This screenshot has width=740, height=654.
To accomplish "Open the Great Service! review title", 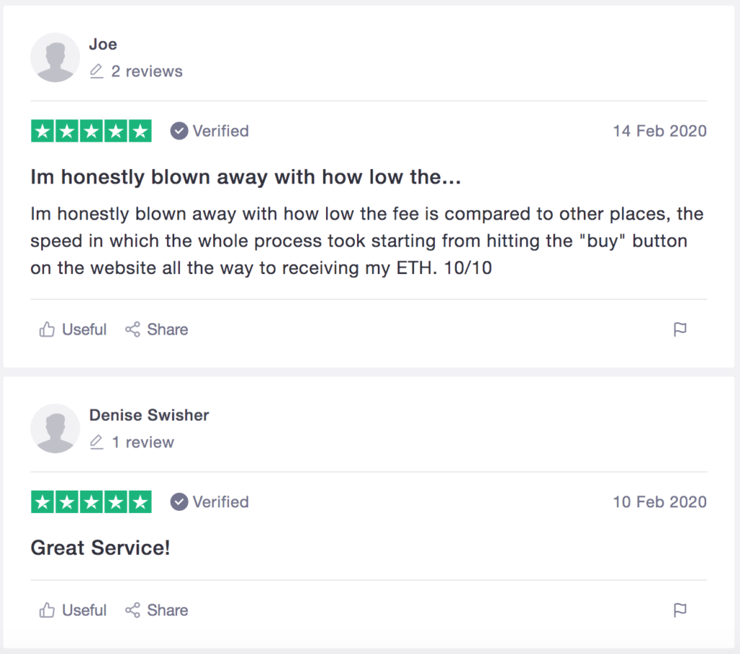I will click(100, 548).
